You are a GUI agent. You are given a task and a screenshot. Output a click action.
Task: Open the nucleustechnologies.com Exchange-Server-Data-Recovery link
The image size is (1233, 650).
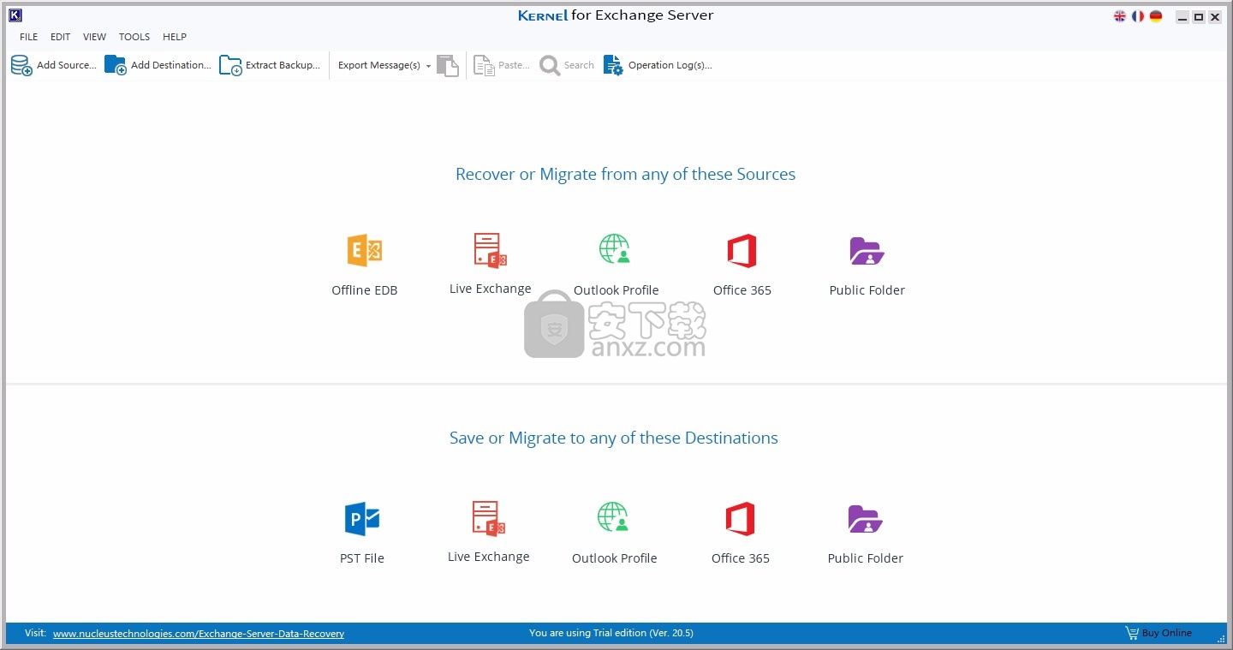coord(199,634)
